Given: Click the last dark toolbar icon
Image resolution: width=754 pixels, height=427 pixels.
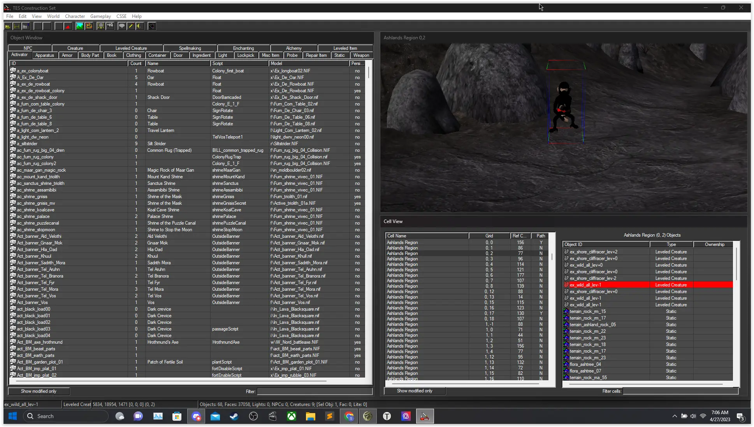Looking at the screenshot, I should coord(152,26).
